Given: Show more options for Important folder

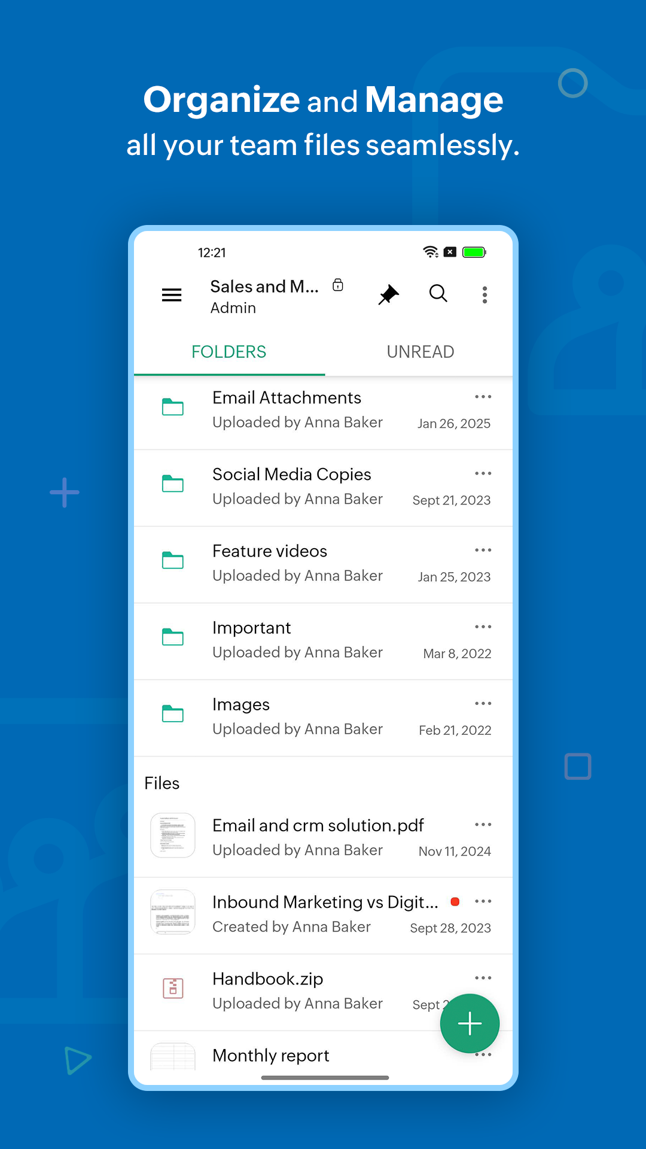Looking at the screenshot, I should [483, 627].
